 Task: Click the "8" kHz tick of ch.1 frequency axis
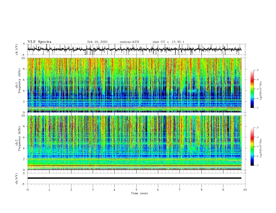coord(25,69)
